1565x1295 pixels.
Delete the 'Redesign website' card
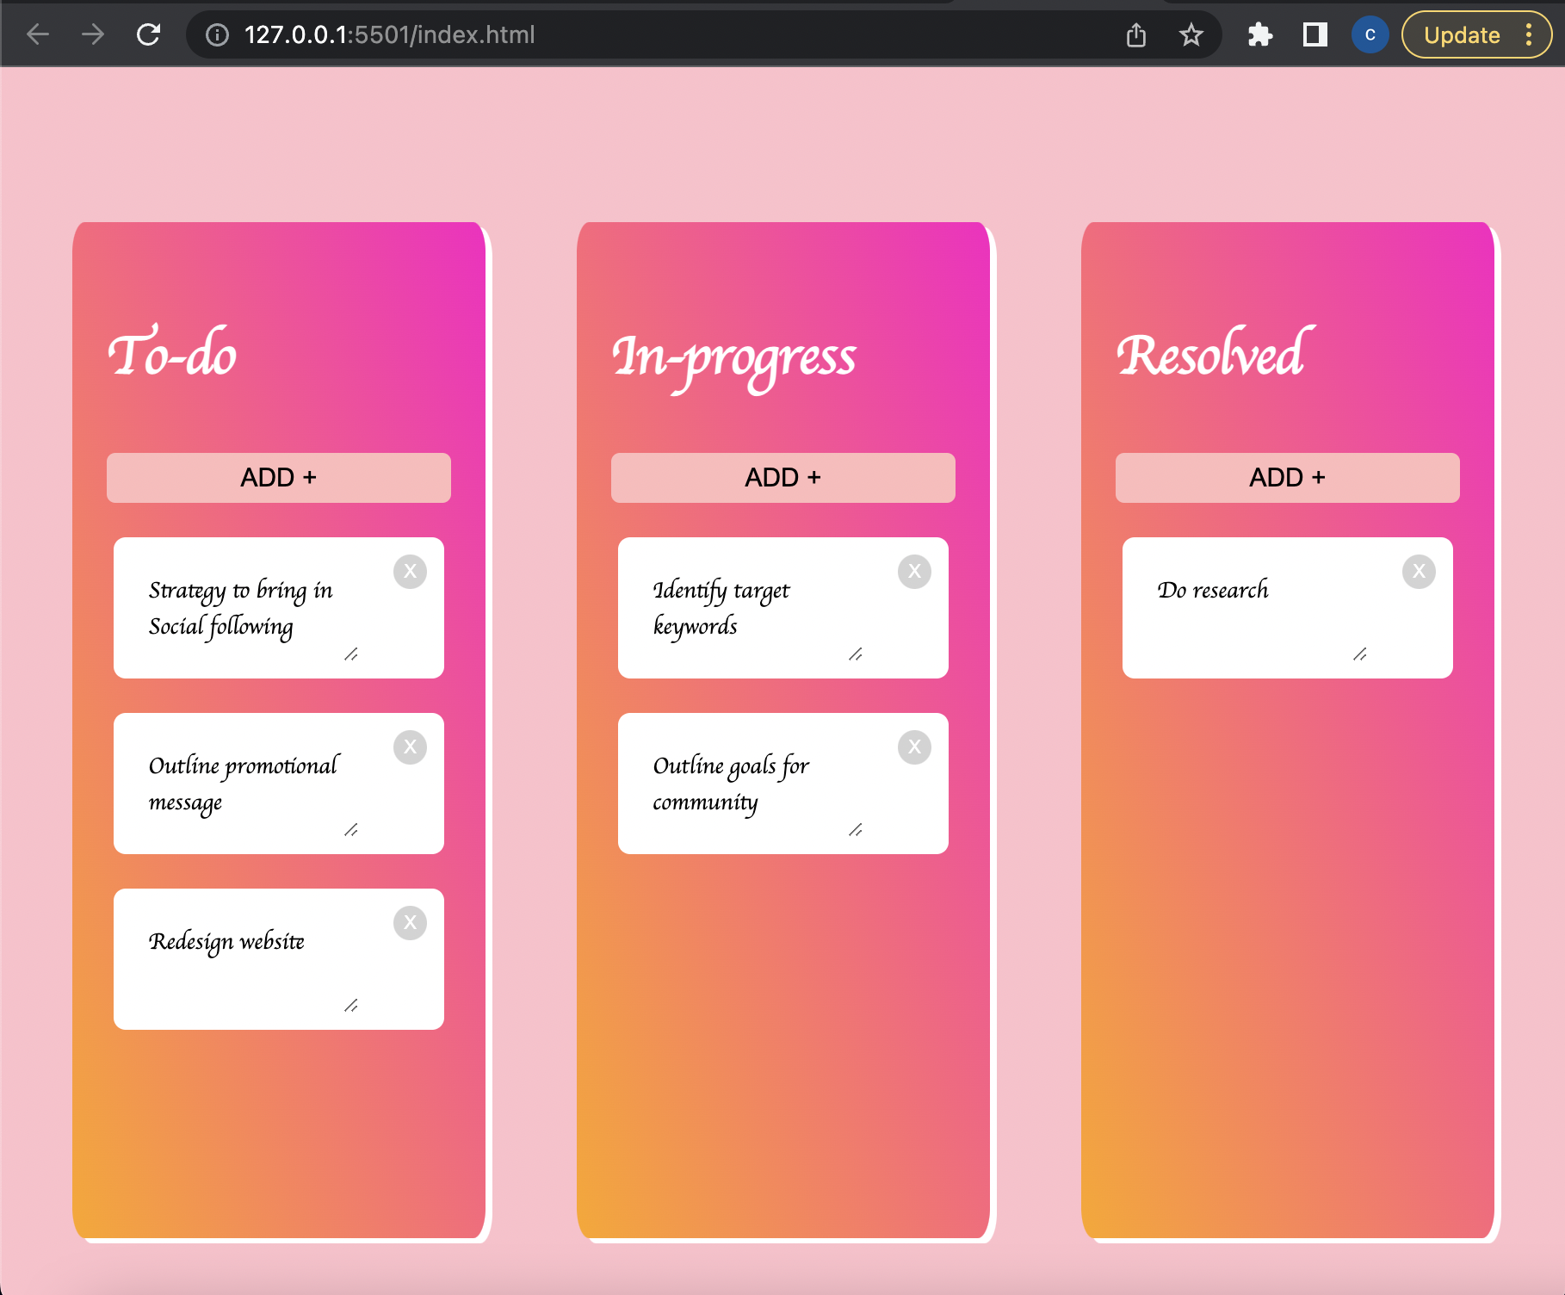point(411,922)
